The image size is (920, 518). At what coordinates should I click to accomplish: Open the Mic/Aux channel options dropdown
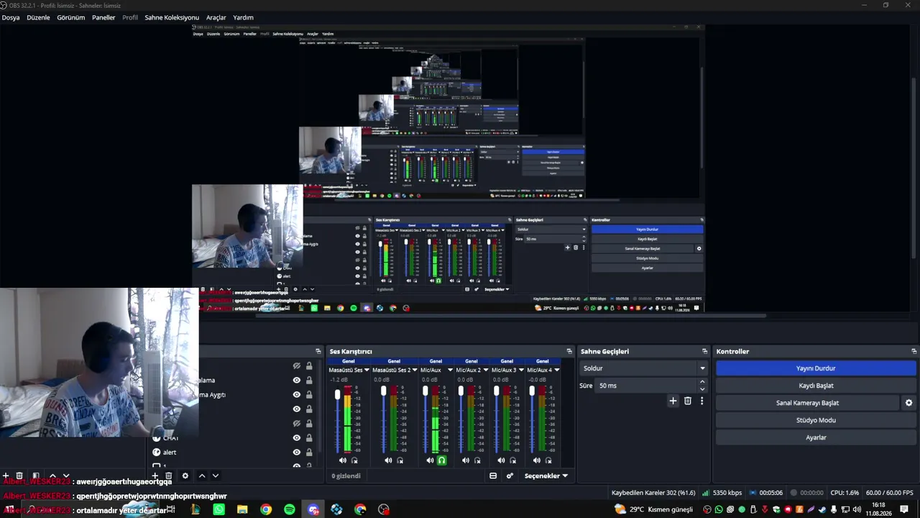coord(450,370)
